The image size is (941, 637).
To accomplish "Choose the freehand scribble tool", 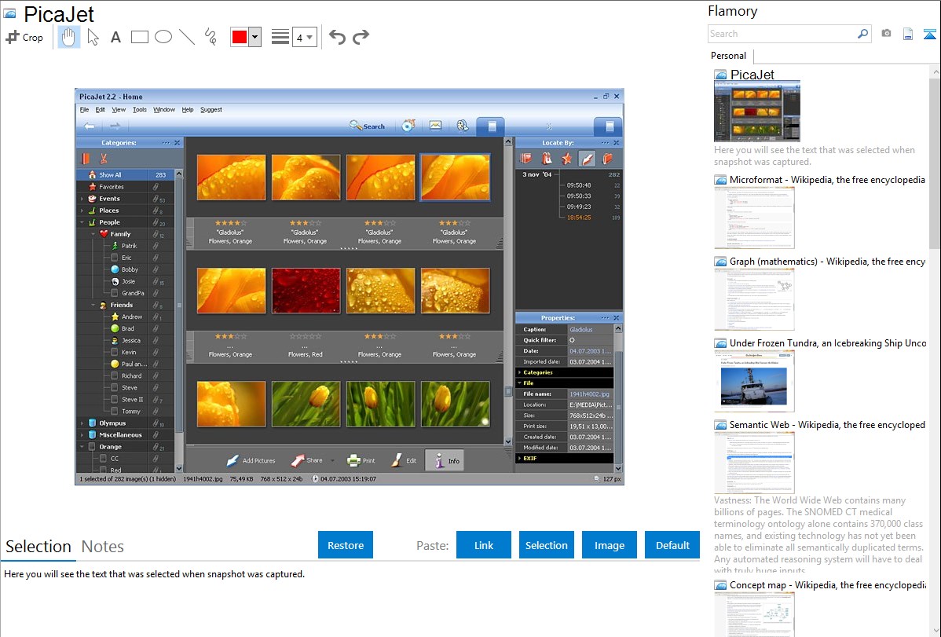I will click(x=210, y=37).
